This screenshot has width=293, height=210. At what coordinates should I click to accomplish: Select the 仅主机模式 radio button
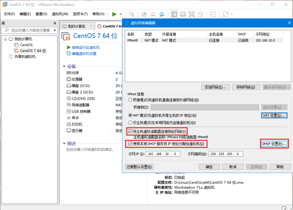(130, 123)
